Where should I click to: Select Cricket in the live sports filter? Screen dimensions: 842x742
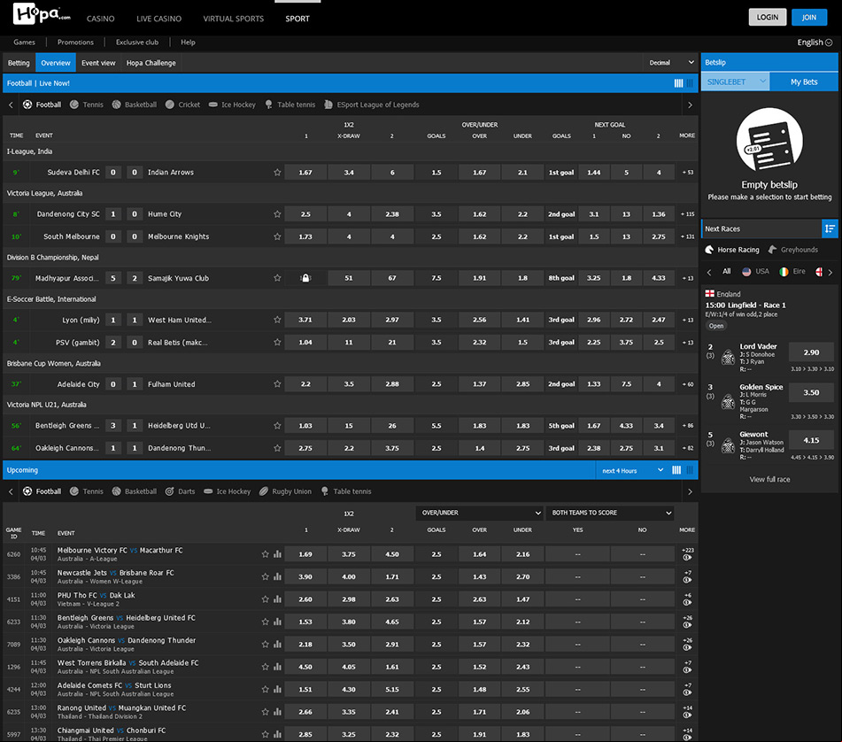pyautogui.click(x=182, y=104)
